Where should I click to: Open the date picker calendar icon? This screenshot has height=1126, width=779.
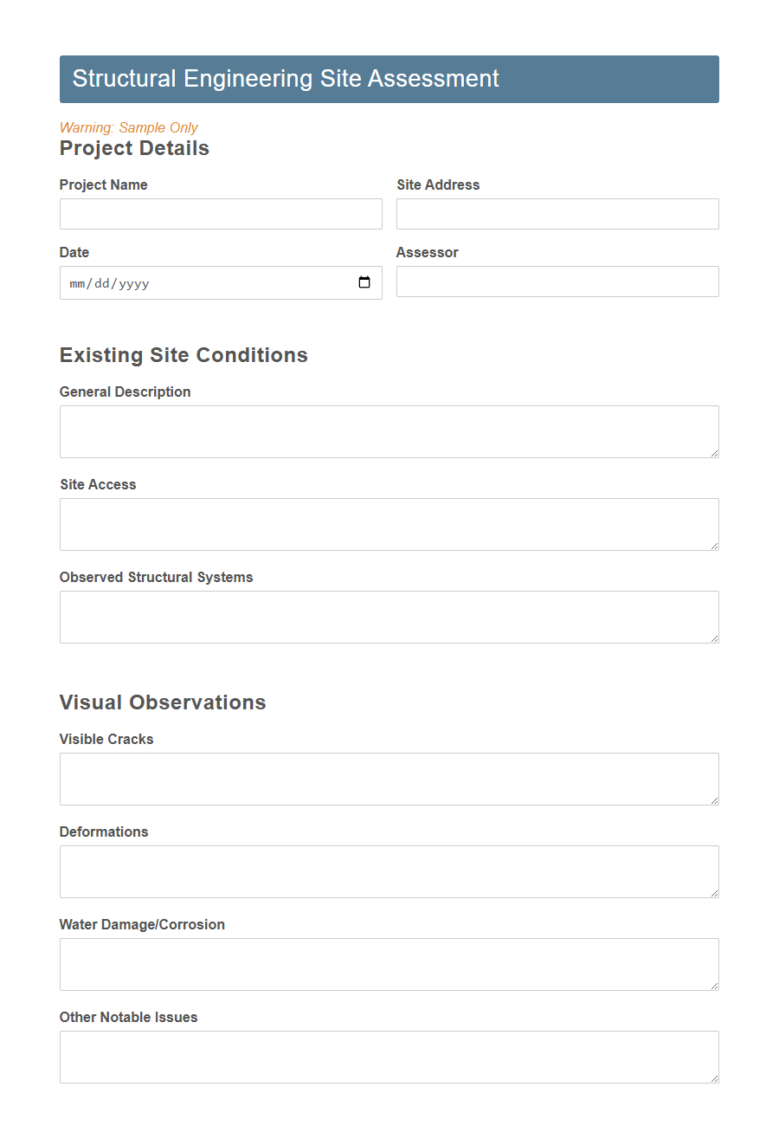tap(364, 282)
